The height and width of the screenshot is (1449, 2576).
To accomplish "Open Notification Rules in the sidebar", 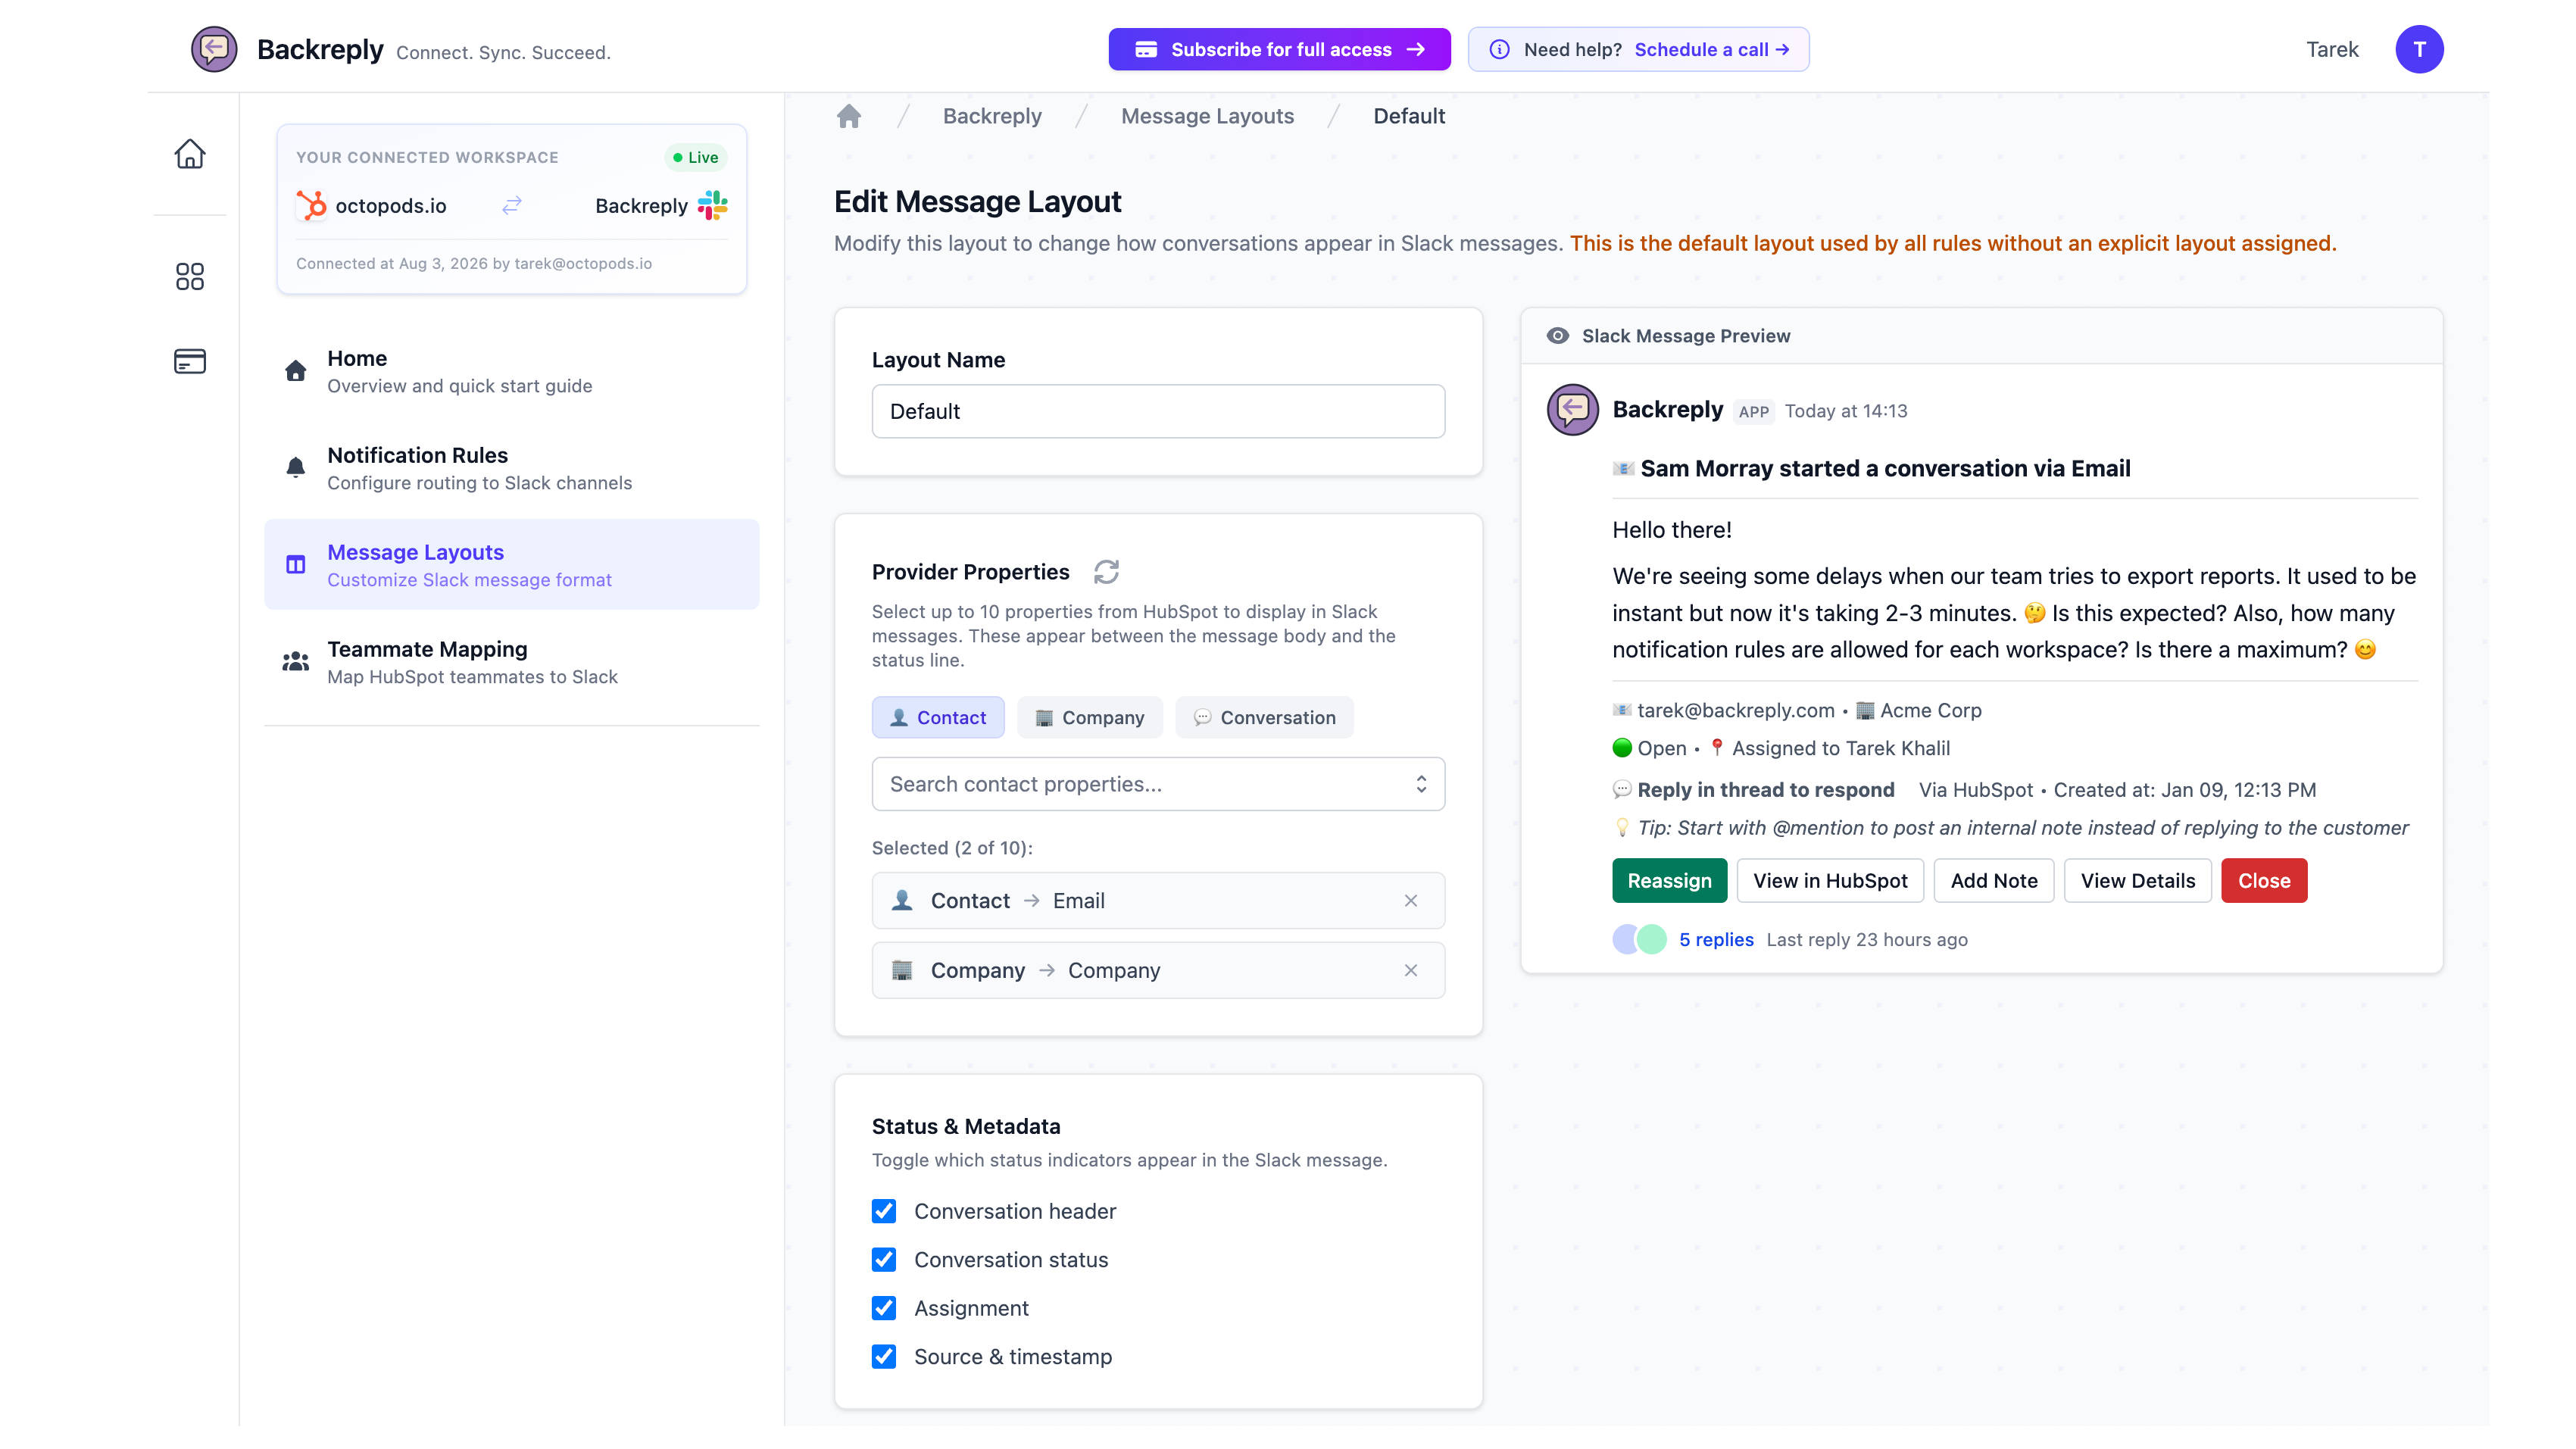I will pyautogui.click(x=512, y=468).
